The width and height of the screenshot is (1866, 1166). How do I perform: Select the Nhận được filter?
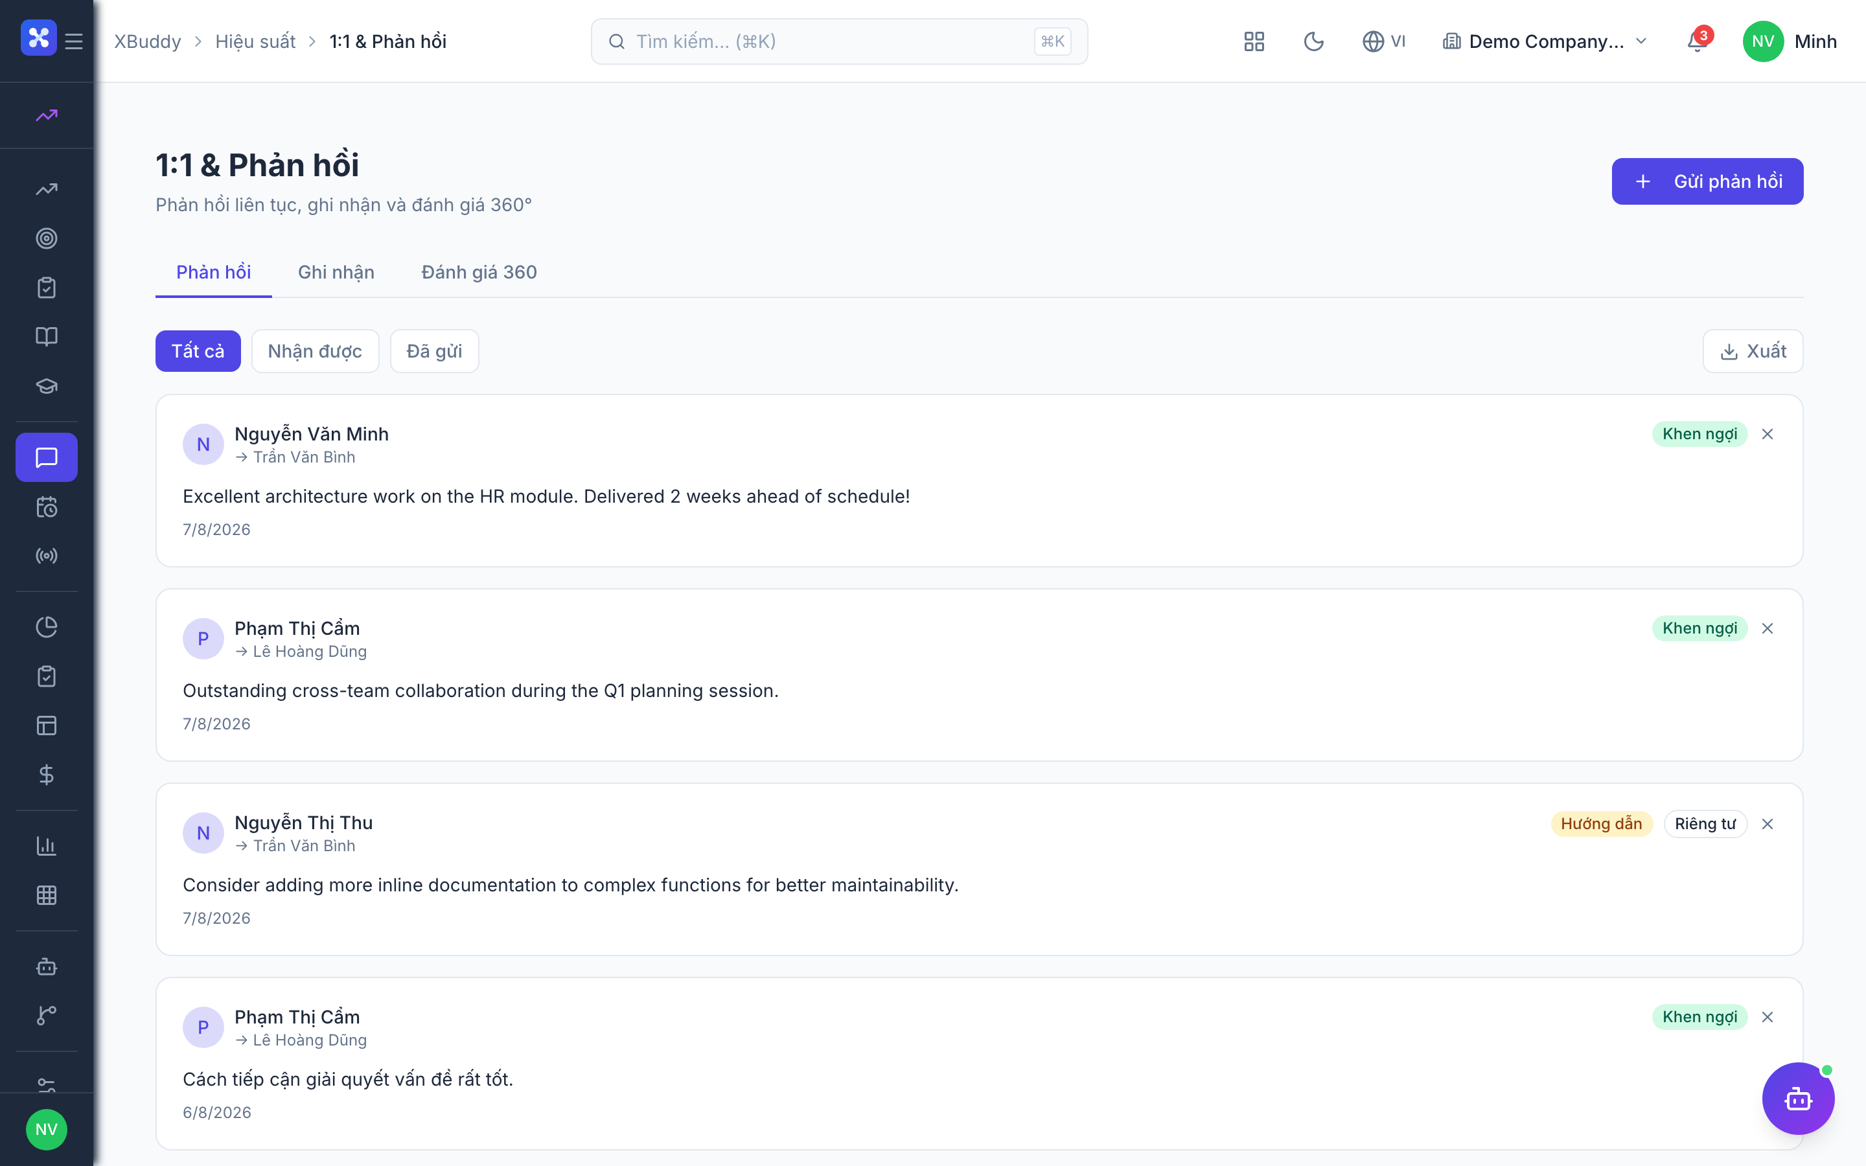tap(315, 351)
